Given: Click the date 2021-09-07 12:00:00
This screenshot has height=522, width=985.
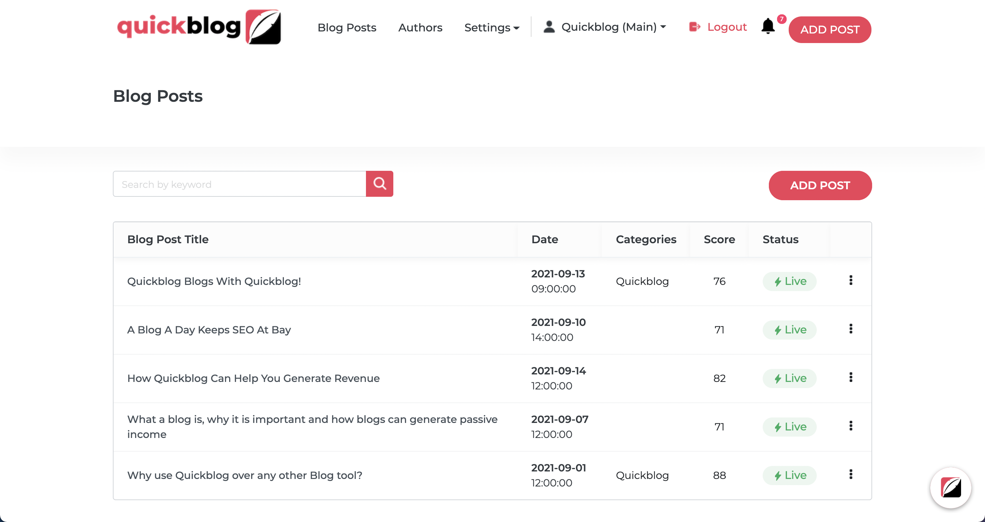Looking at the screenshot, I should pyautogui.click(x=560, y=427).
